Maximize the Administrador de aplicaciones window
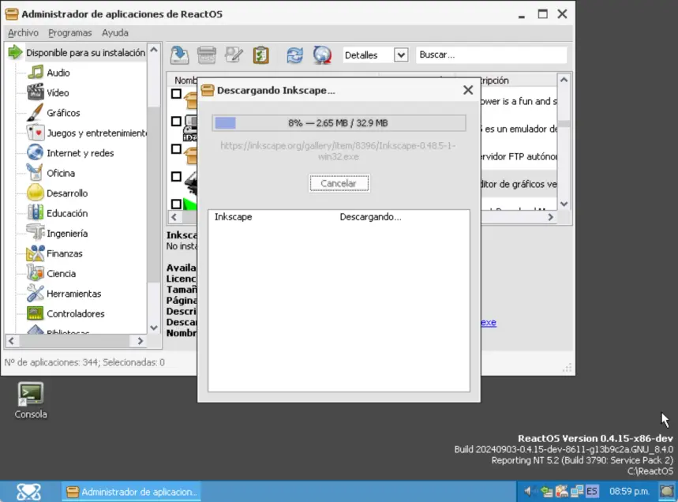The image size is (678, 502). tap(542, 14)
